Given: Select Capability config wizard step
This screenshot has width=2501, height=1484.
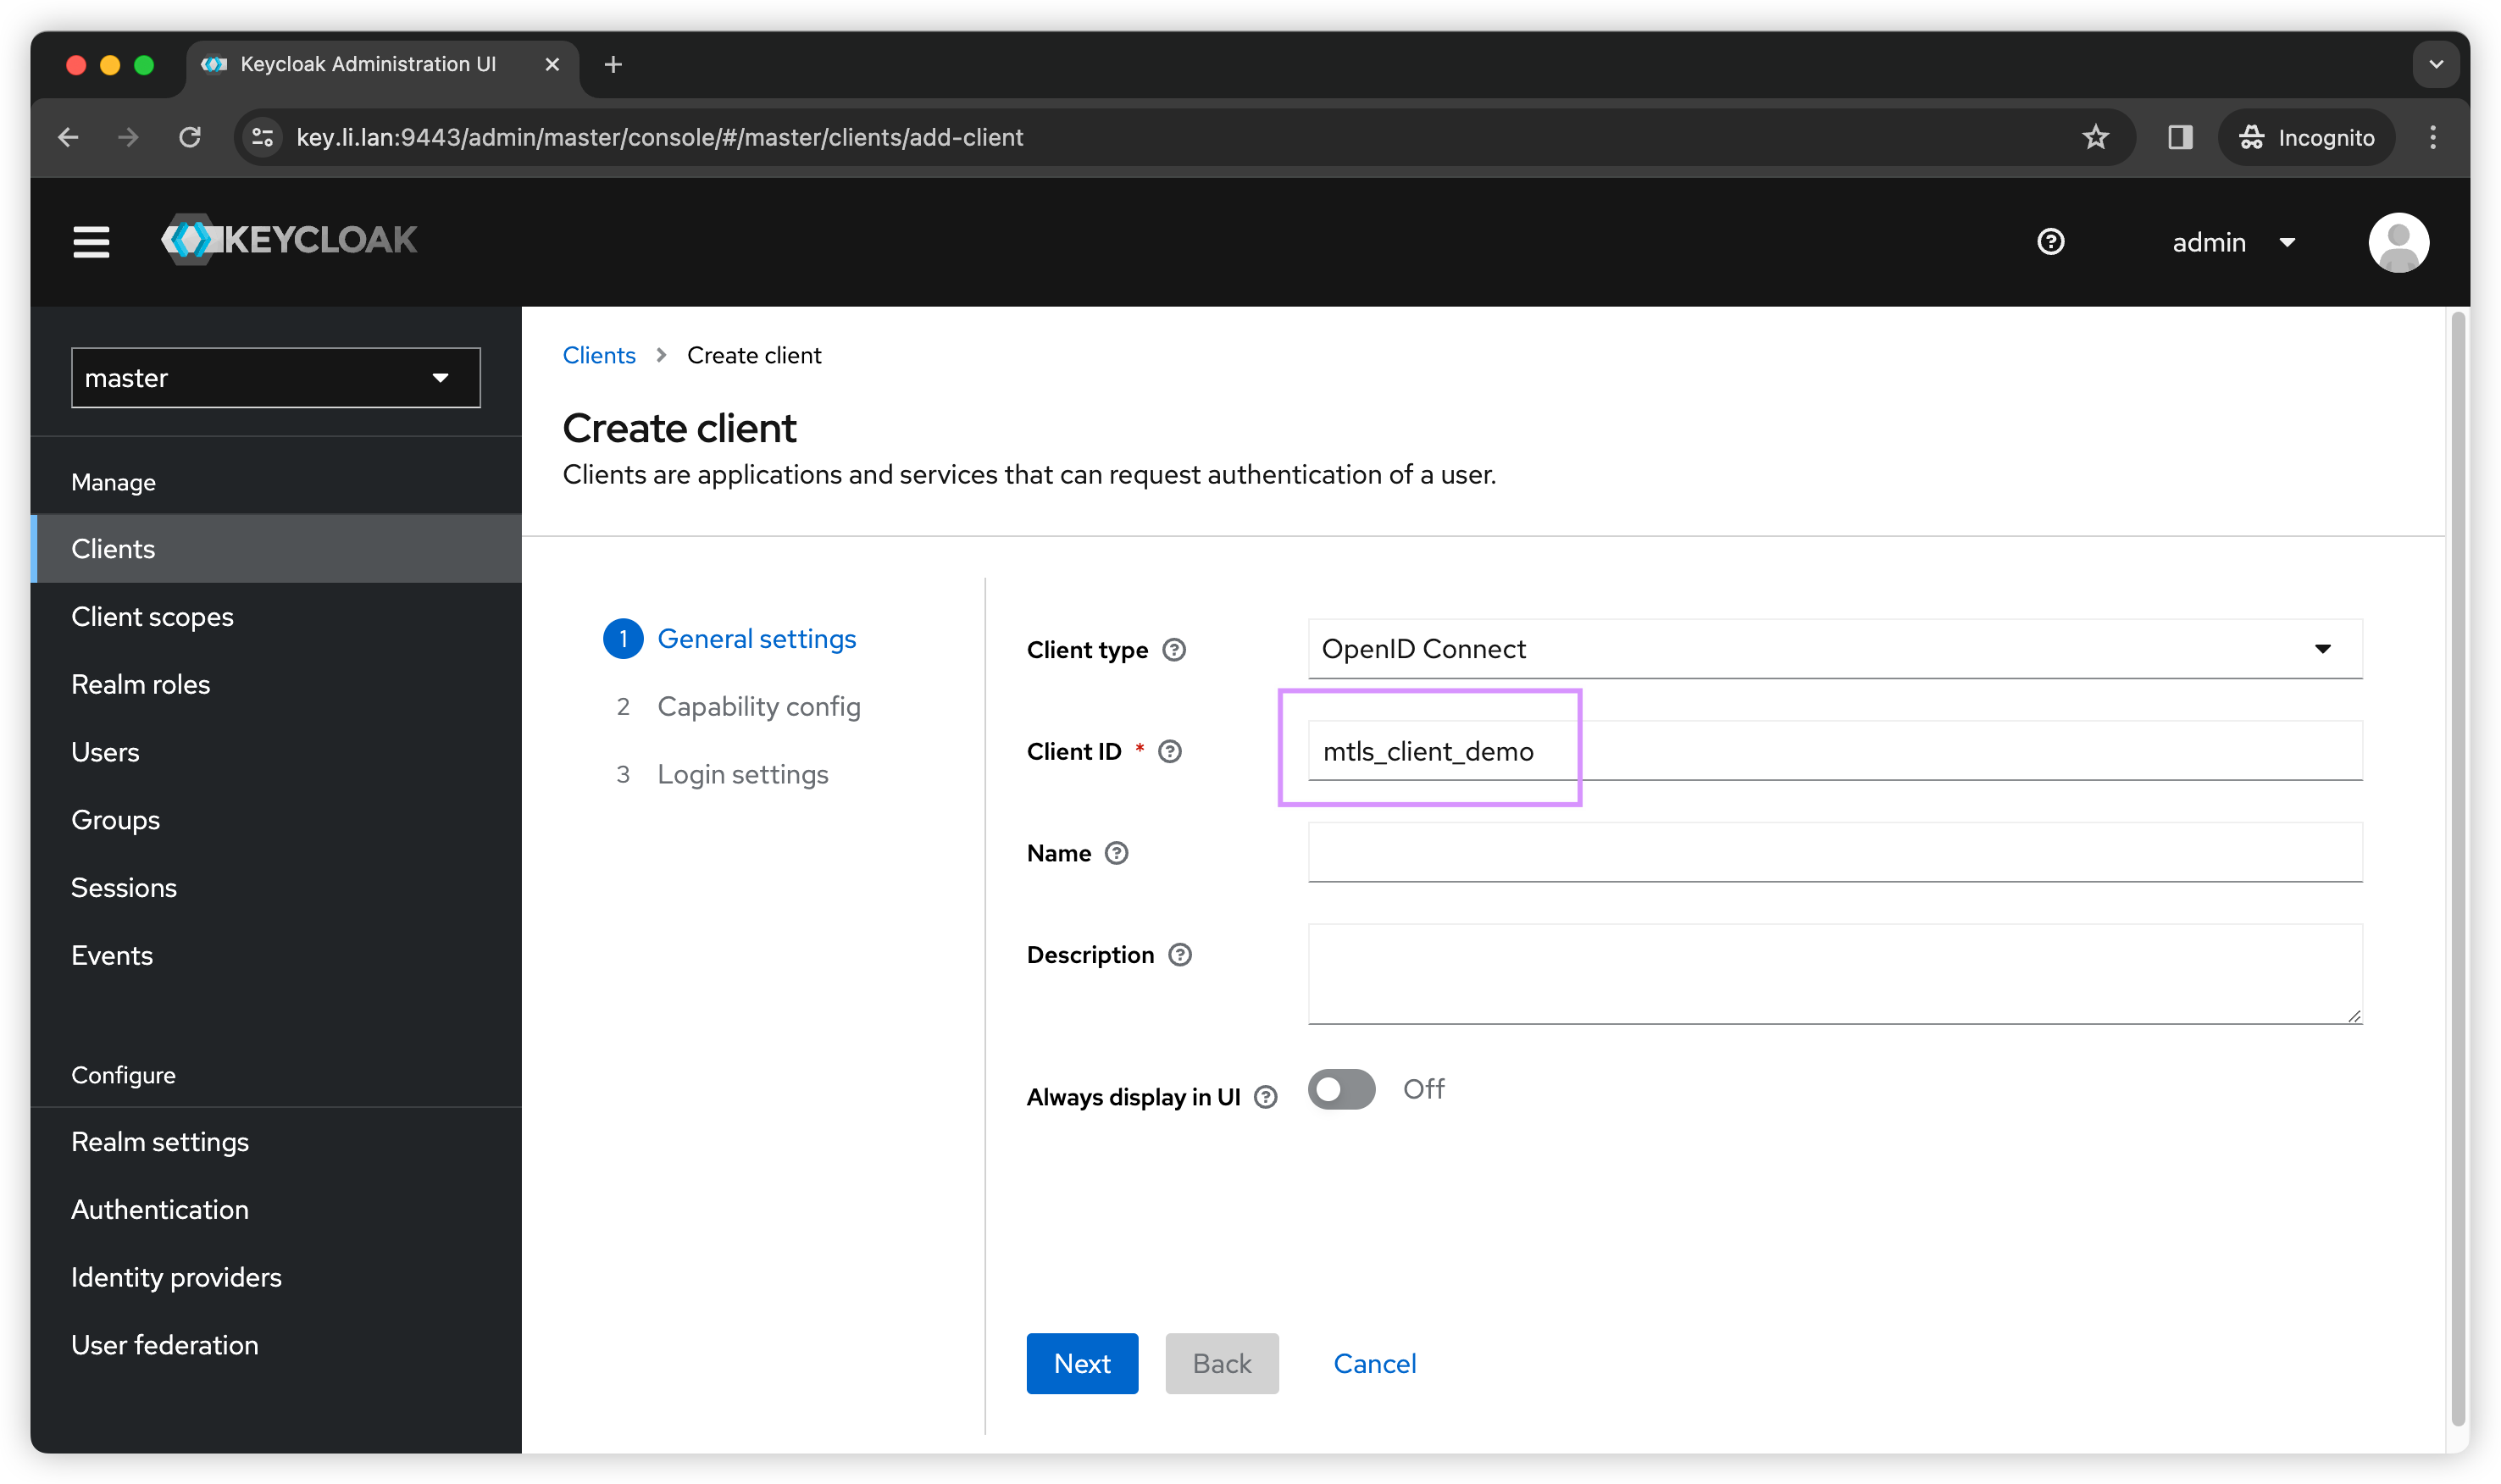Looking at the screenshot, I should point(758,707).
